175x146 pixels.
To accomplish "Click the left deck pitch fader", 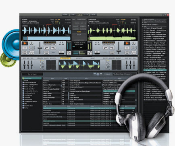I will [x=40, y=48].
